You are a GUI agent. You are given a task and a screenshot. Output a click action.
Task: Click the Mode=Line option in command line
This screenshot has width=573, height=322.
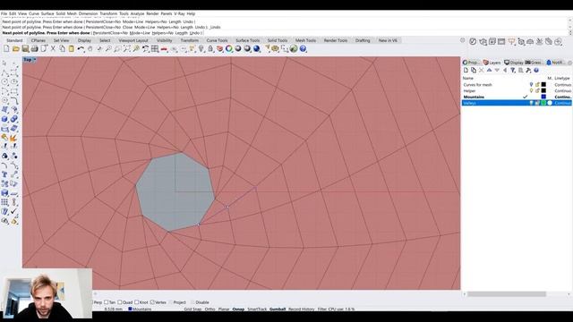pyautogui.click(x=140, y=33)
